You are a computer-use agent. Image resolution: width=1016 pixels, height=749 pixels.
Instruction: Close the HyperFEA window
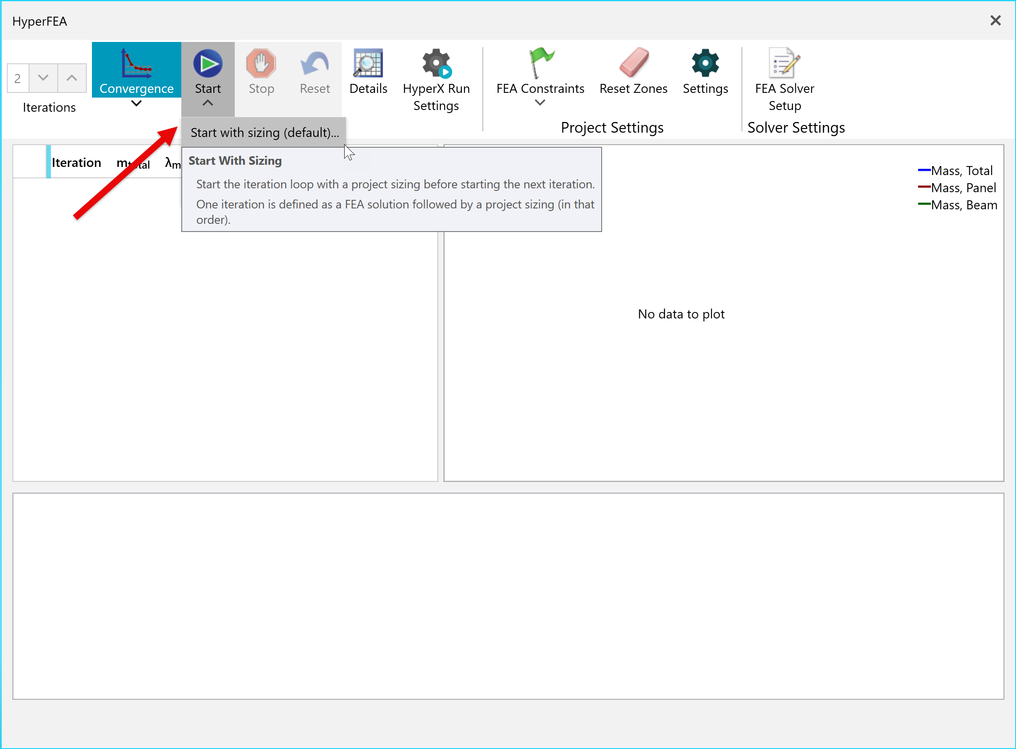pos(995,21)
